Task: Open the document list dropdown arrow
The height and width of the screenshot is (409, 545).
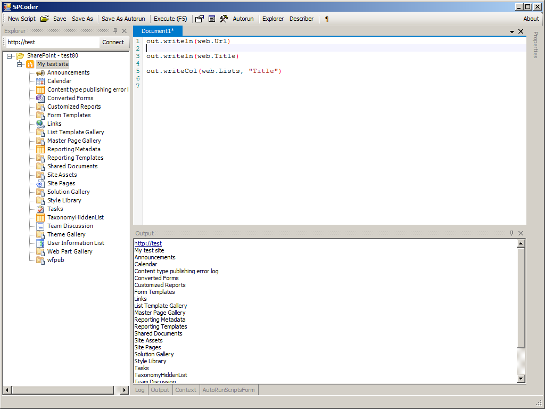Action: [512, 31]
